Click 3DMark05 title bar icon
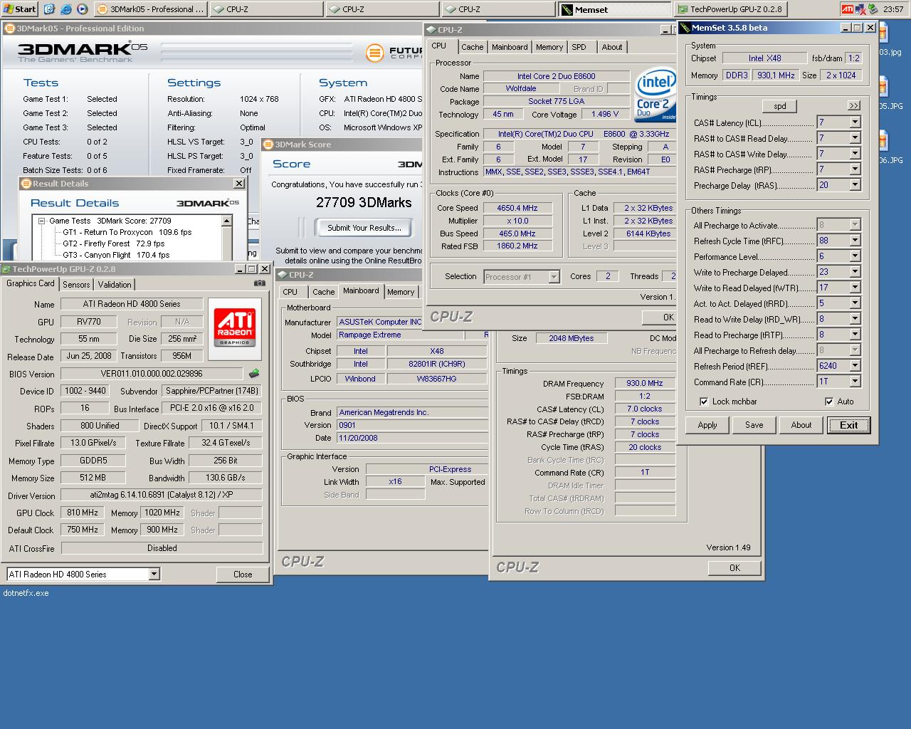 click(9, 28)
